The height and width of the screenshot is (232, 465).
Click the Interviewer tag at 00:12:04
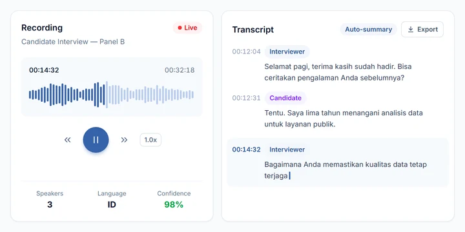(x=287, y=52)
